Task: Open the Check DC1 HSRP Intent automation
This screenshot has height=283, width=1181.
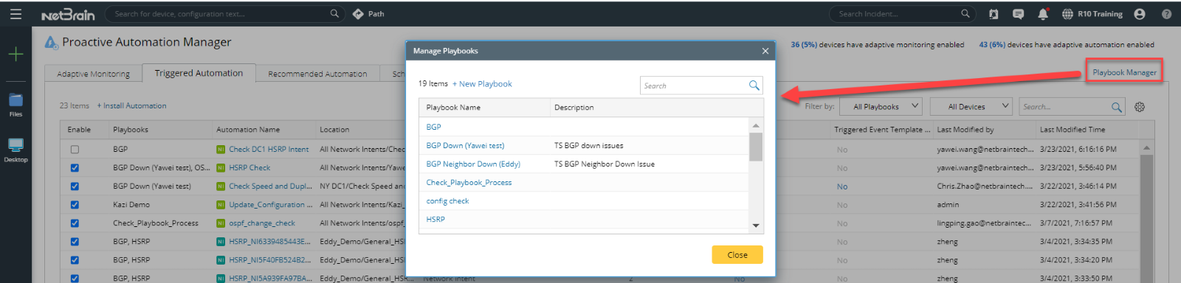Action: pos(269,150)
